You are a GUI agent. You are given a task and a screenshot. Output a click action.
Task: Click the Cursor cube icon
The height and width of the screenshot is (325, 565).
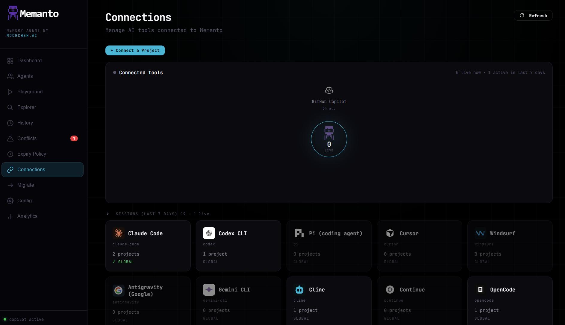point(390,233)
